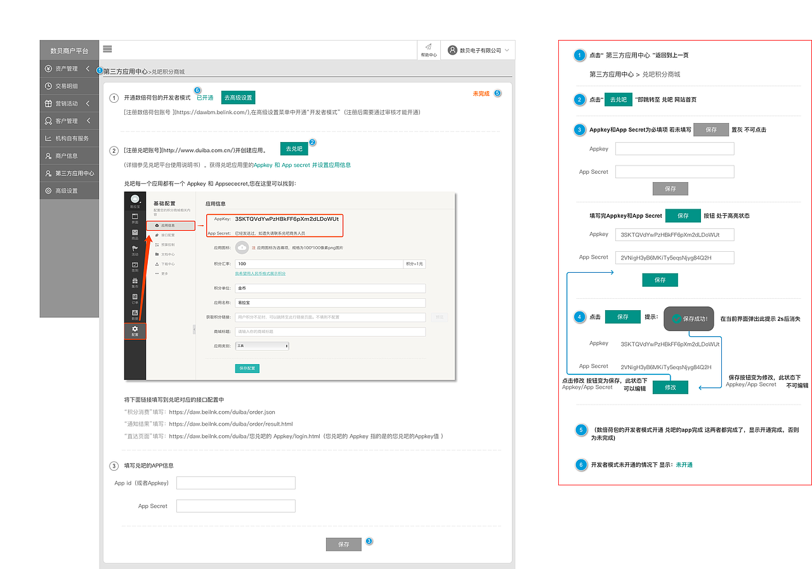Click 第三方应用中心 breadcrumb in the annotation panel
The height and width of the screenshot is (569, 812).
(612, 74)
